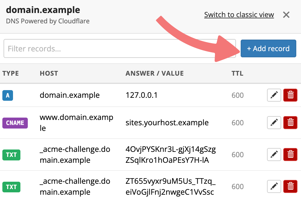Select the sites.yourhost.example value
301x208 pixels.
[x=167, y=123]
